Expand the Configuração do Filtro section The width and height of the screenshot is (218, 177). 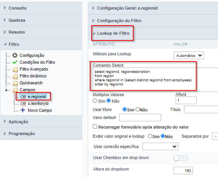[x=119, y=21]
